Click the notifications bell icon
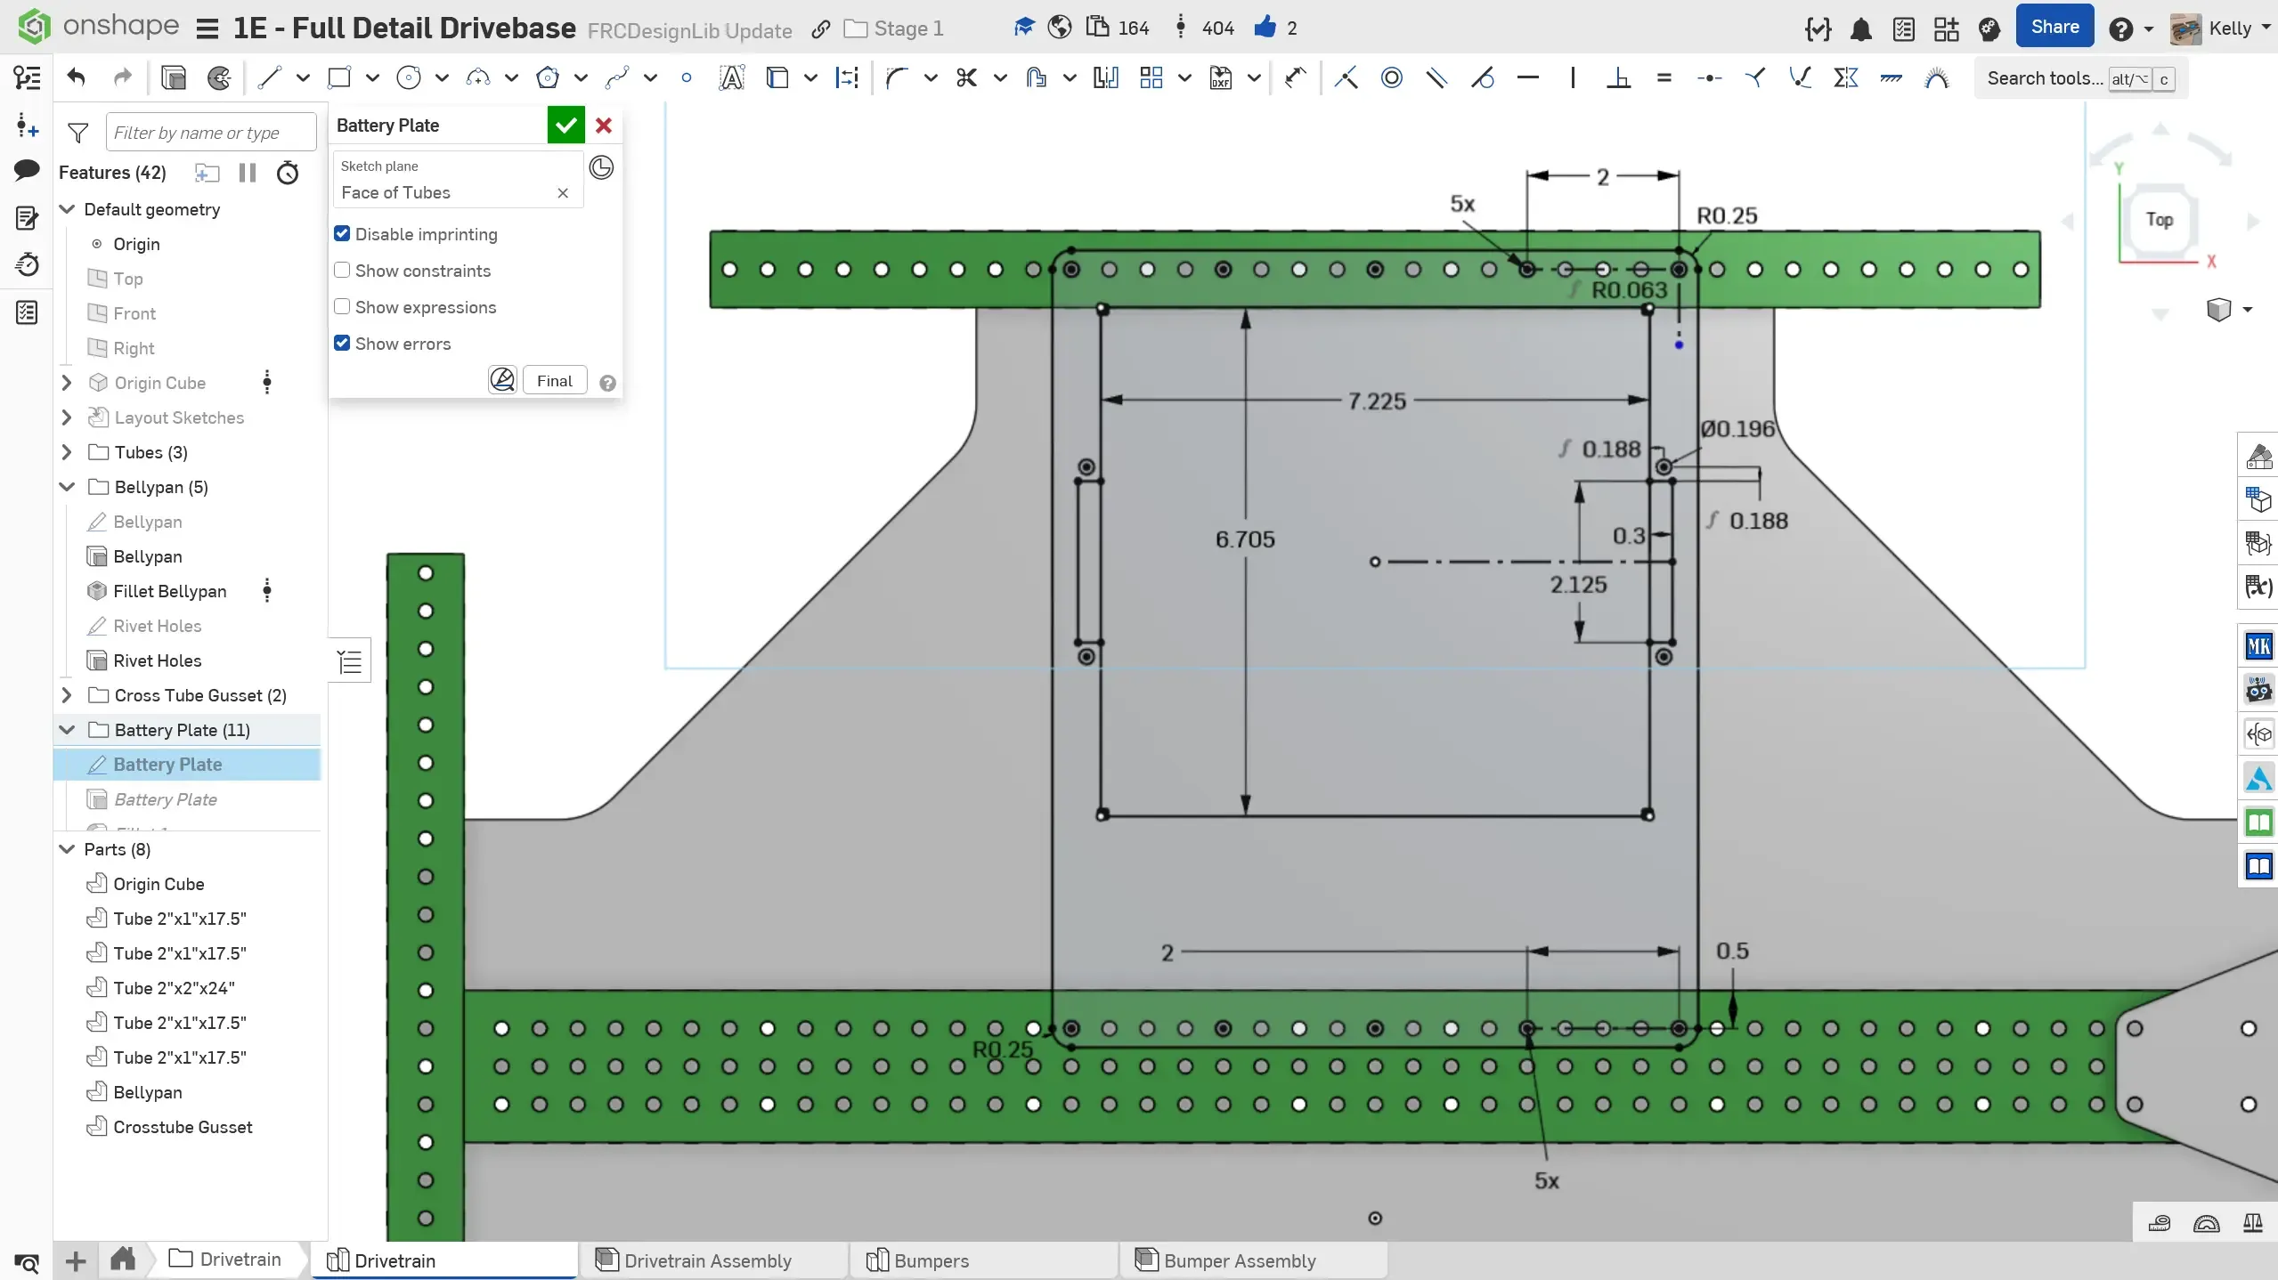This screenshot has height=1280, width=2278. click(x=1860, y=29)
